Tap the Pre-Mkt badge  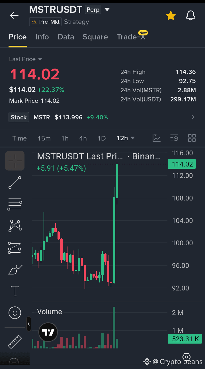click(45, 22)
